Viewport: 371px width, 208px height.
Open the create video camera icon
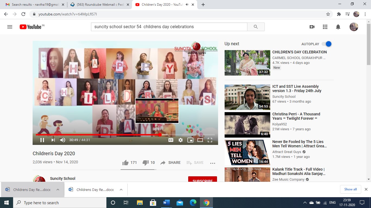(312, 27)
